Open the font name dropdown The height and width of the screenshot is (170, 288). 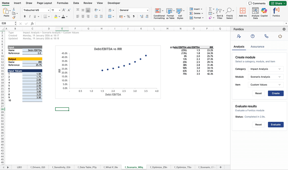49,10
